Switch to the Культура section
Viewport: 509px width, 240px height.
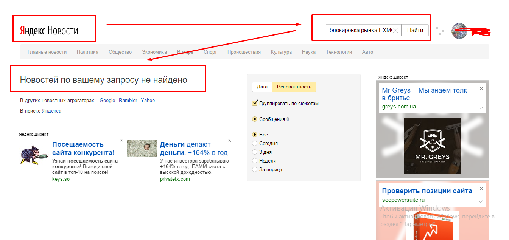281,52
